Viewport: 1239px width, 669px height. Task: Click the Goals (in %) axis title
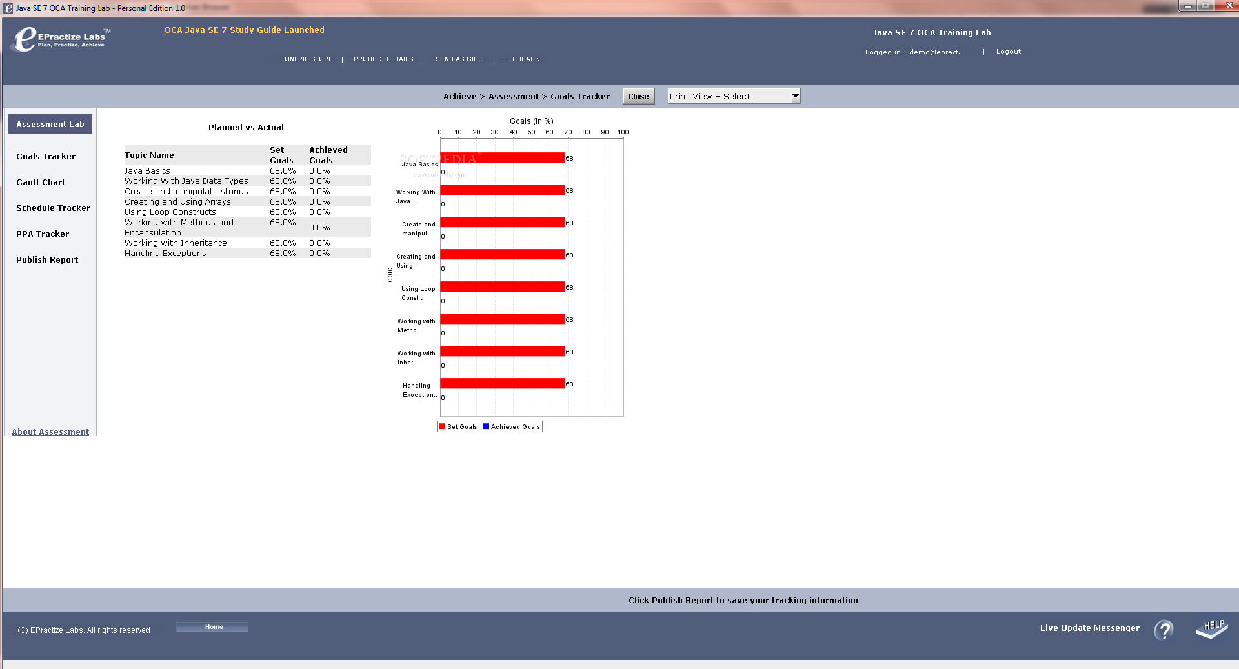(x=531, y=121)
